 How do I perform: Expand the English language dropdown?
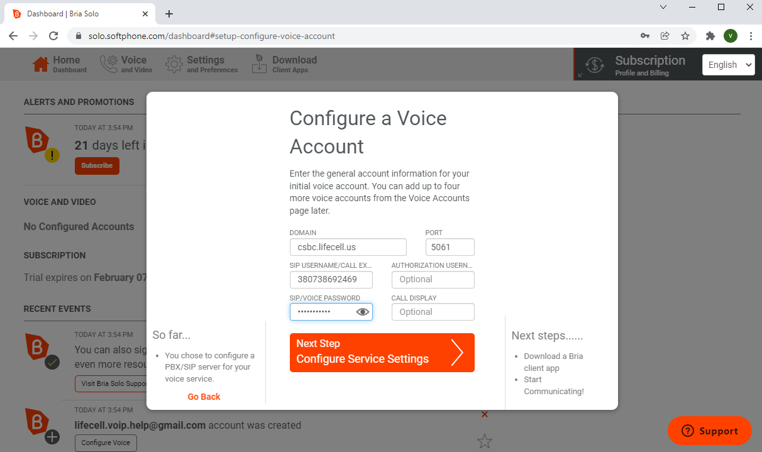pos(728,65)
